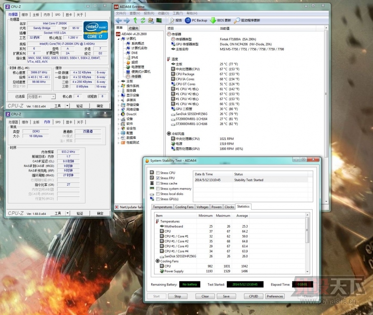Click the AIDA64 sensor list scrollbar down arrow
373x315 pixels.
pyautogui.click(x=326, y=201)
